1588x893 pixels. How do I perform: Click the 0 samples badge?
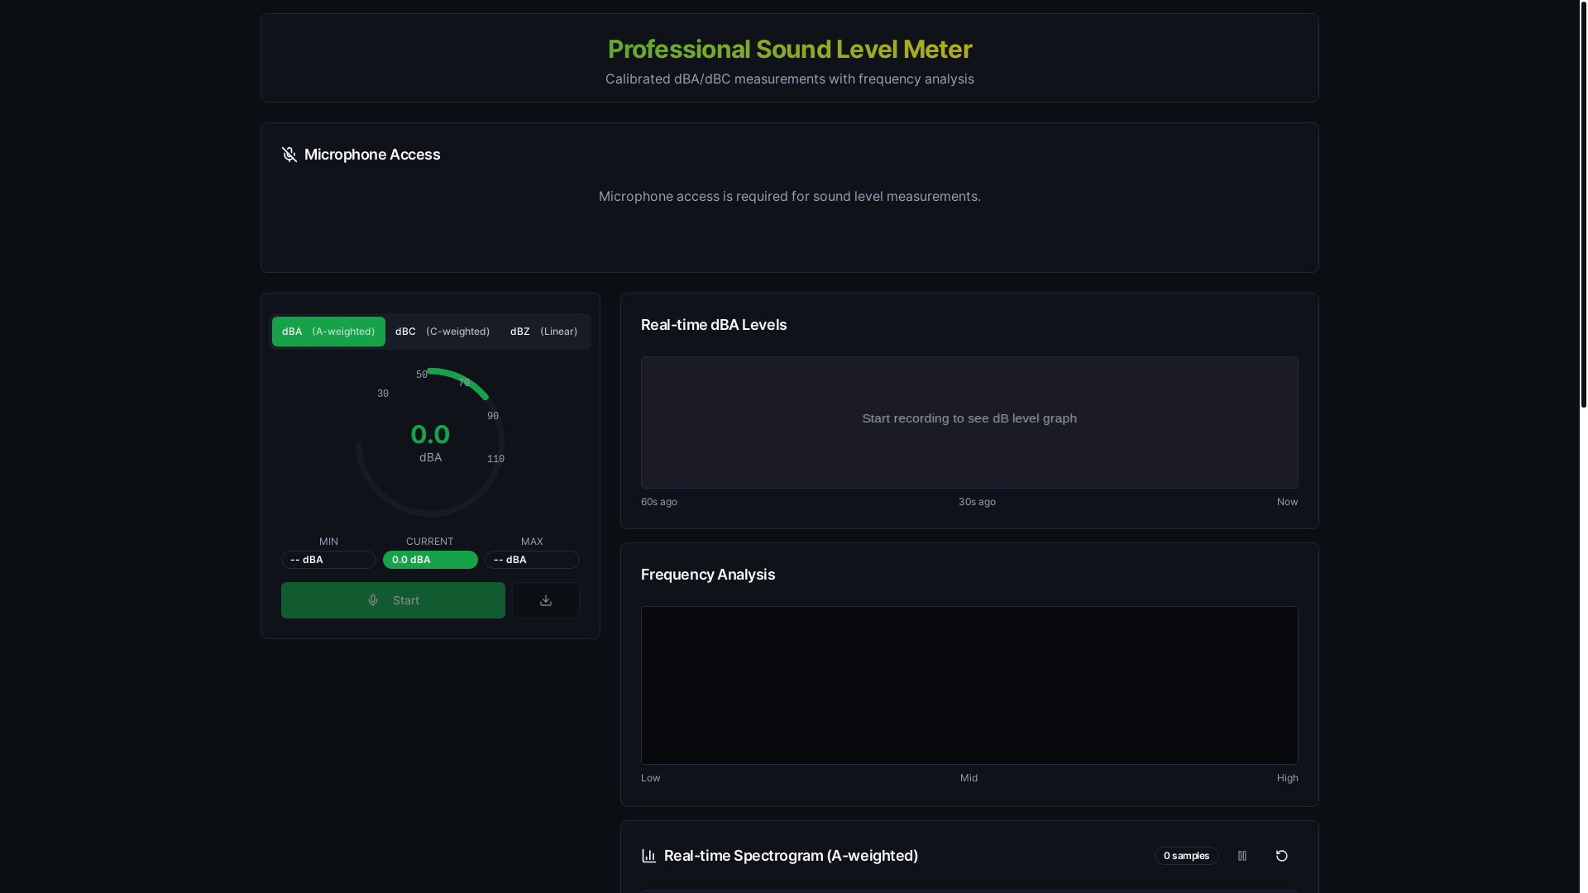1186,856
